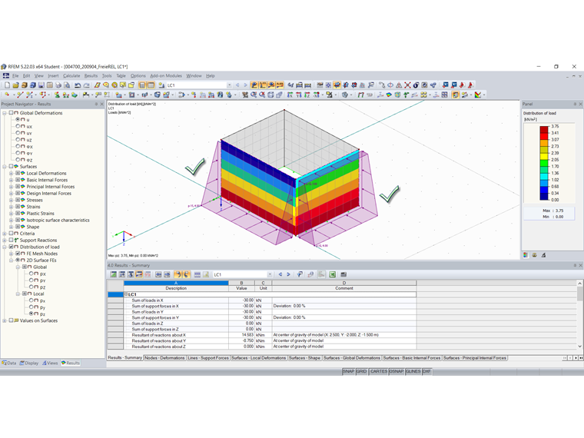Collapse the Surfaces tree node
This screenshot has height=438, width=584.
coord(5,167)
